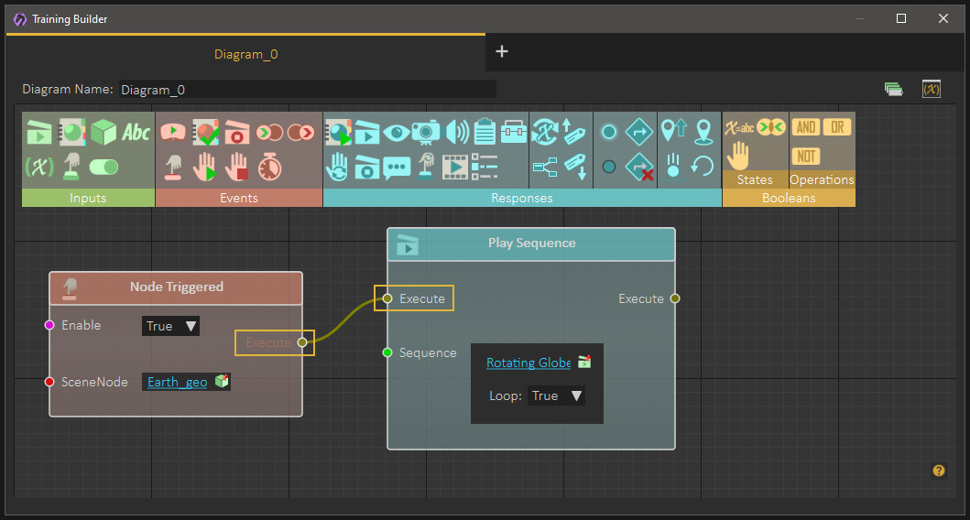The image size is (970, 520).
Task: Pick the teal eye visibility response icon
Action: (396, 133)
